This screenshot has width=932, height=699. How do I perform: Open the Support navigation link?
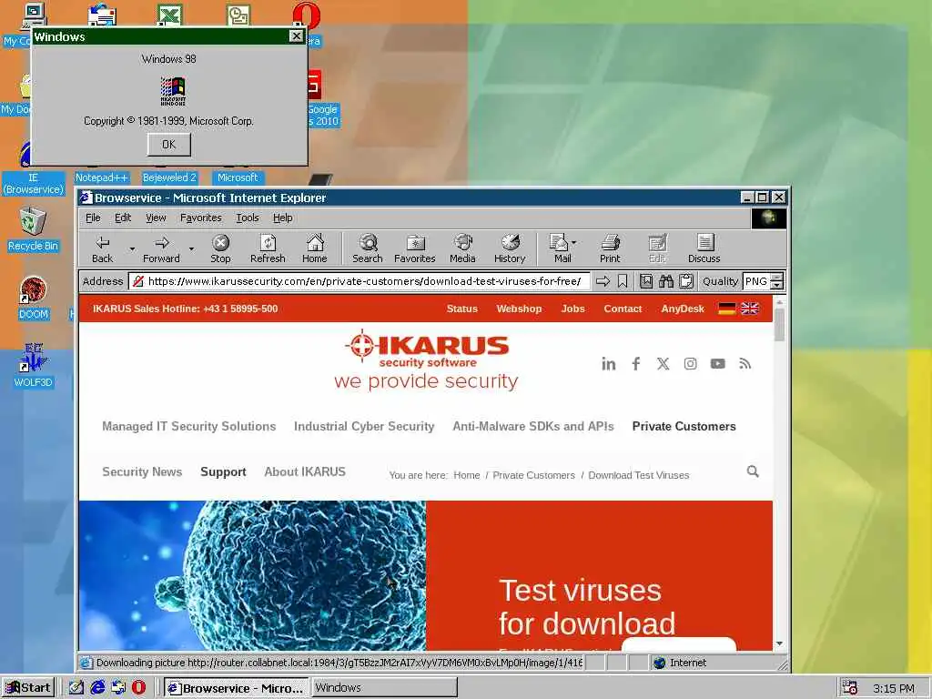(223, 471)
